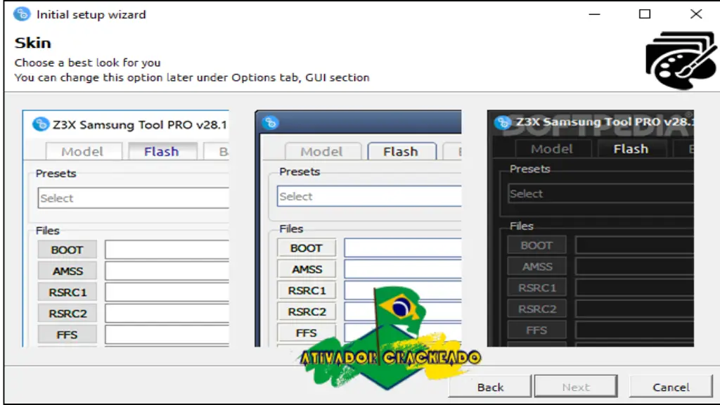Click the grayed Next button
This screenshot has height=405, width=720.
pyautogui.click(x=576, y=387)
